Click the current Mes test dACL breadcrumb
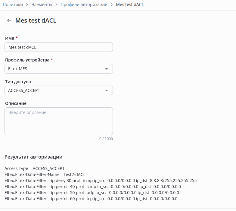 pyautogui.click(x=130, y=5)
